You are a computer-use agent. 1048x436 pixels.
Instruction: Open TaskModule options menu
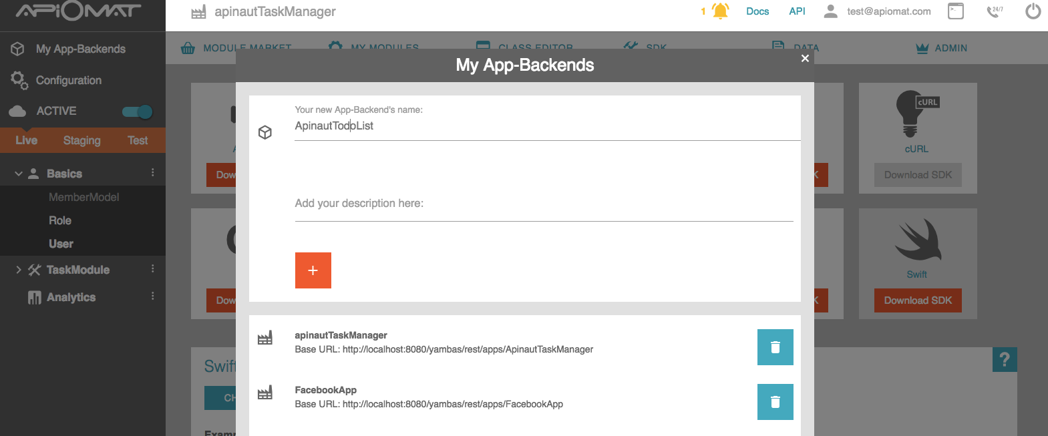[153, 268]
